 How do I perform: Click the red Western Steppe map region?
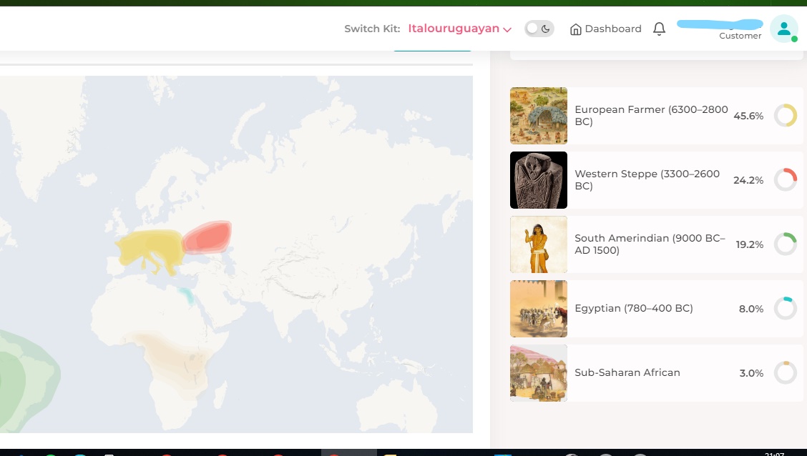207,237
